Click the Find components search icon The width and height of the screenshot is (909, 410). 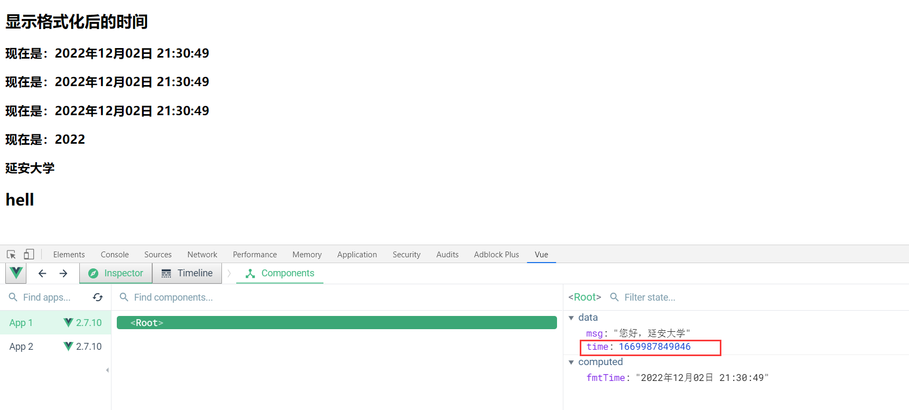click(124, 297)
